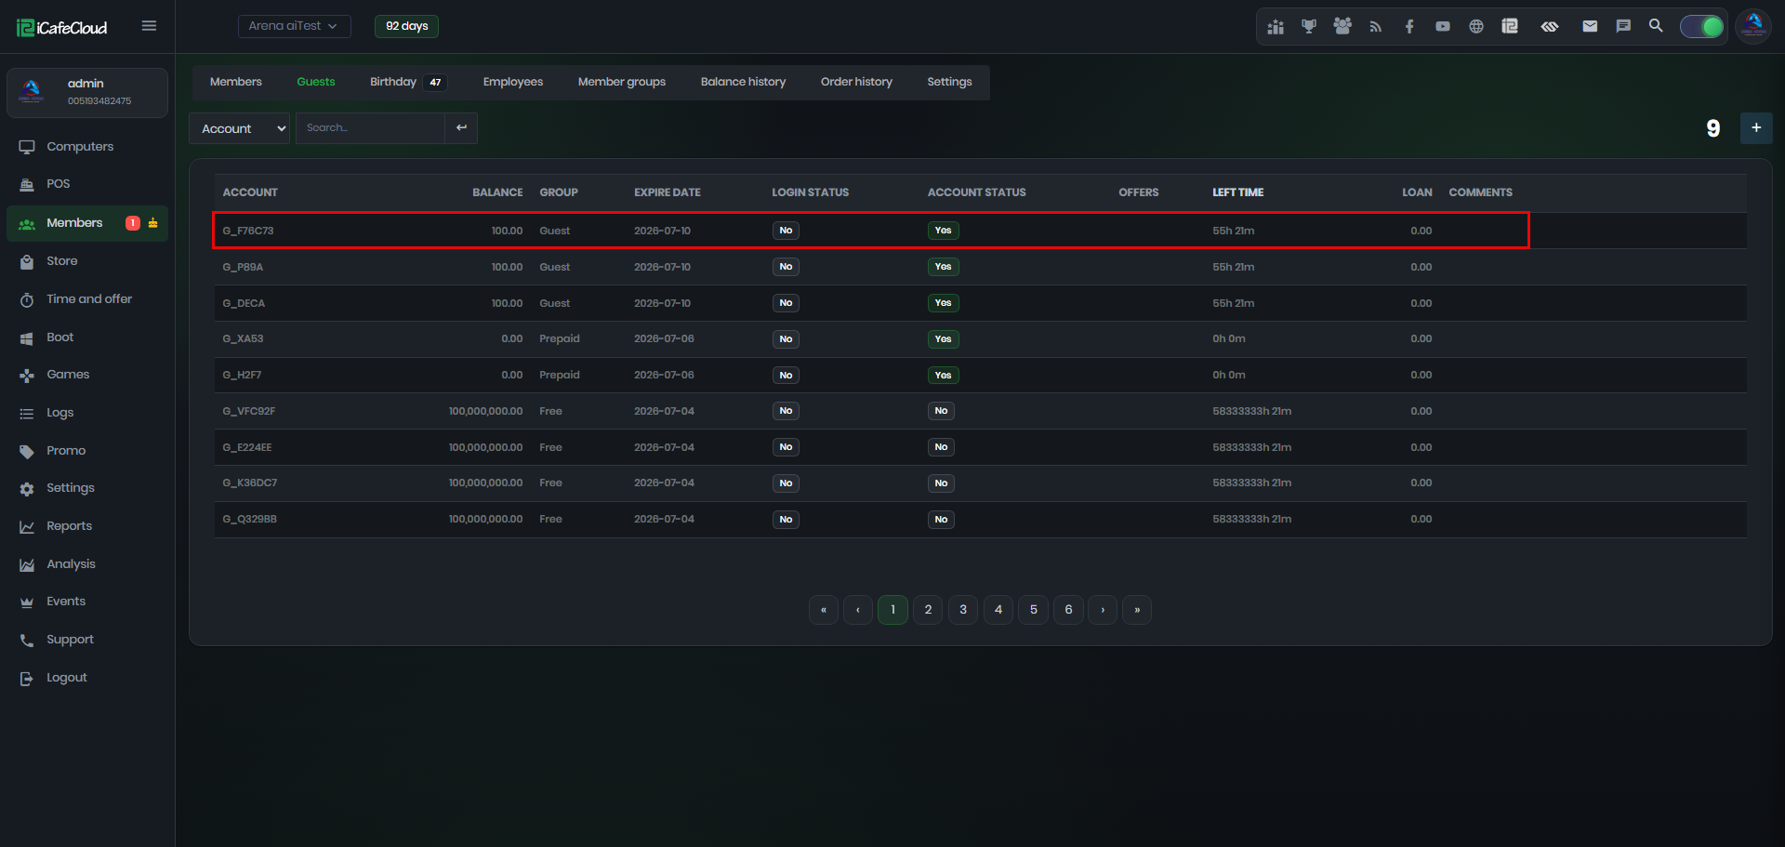Viewport: 1785px width, 847px height.
Task: Open the Account search filter dropdown
Action: [240, 128]
